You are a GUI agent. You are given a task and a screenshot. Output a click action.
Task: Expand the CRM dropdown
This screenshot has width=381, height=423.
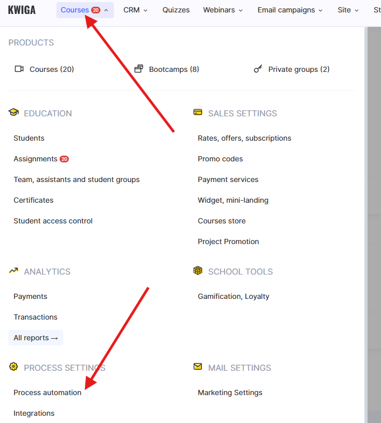click(135, 10)
